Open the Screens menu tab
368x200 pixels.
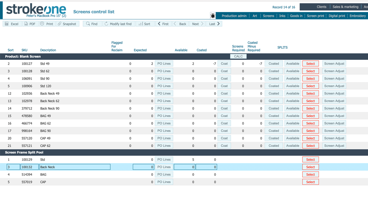coord(268,16)
